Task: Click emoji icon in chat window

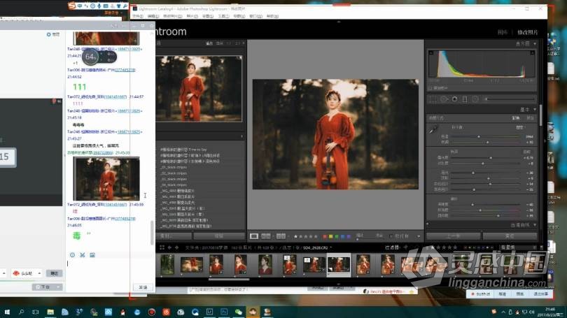Action: coord(72,255)
